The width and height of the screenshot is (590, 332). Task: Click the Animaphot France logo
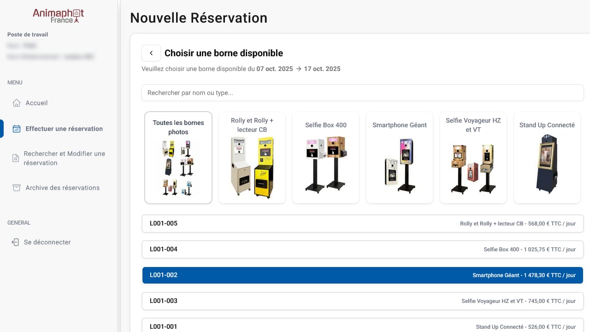point(58,16)
